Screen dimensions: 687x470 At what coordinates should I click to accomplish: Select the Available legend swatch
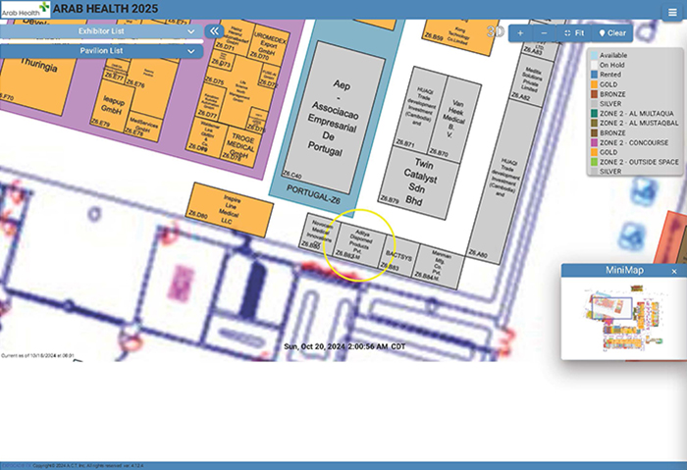[594, 55]
